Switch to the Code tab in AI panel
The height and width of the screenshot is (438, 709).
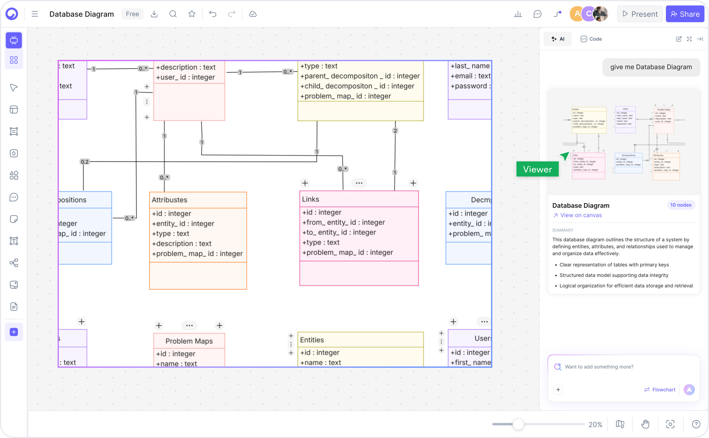coord(591,39)
